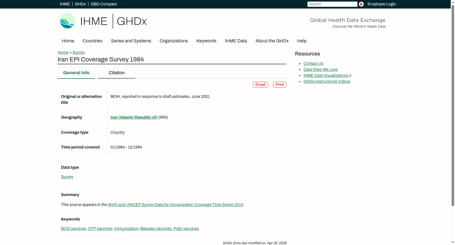This screenshot has height=245, width=455.
Task: Open Data Sites We Love link
Action: click(320, 69)
